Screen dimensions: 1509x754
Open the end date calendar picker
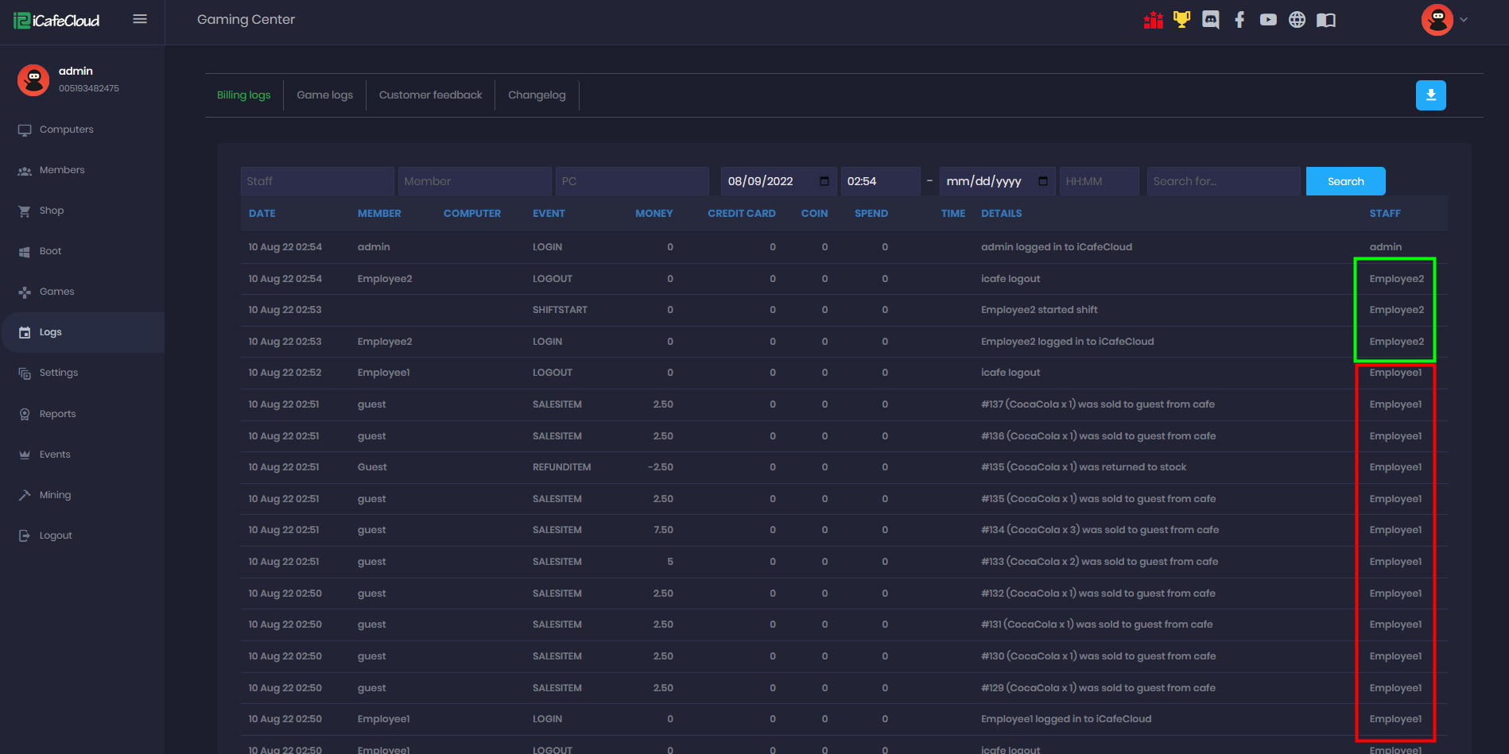(x=1043, y=181)
